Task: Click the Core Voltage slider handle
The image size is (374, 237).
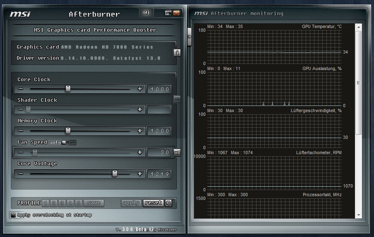Action: click(x=115, y=174)
